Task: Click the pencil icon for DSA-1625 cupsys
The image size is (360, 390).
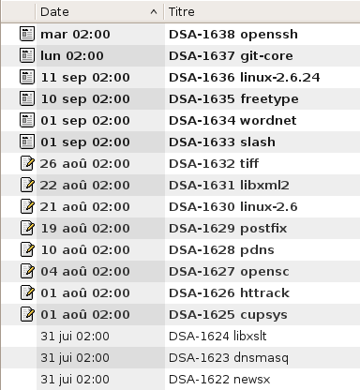Action: pos(27,314)
